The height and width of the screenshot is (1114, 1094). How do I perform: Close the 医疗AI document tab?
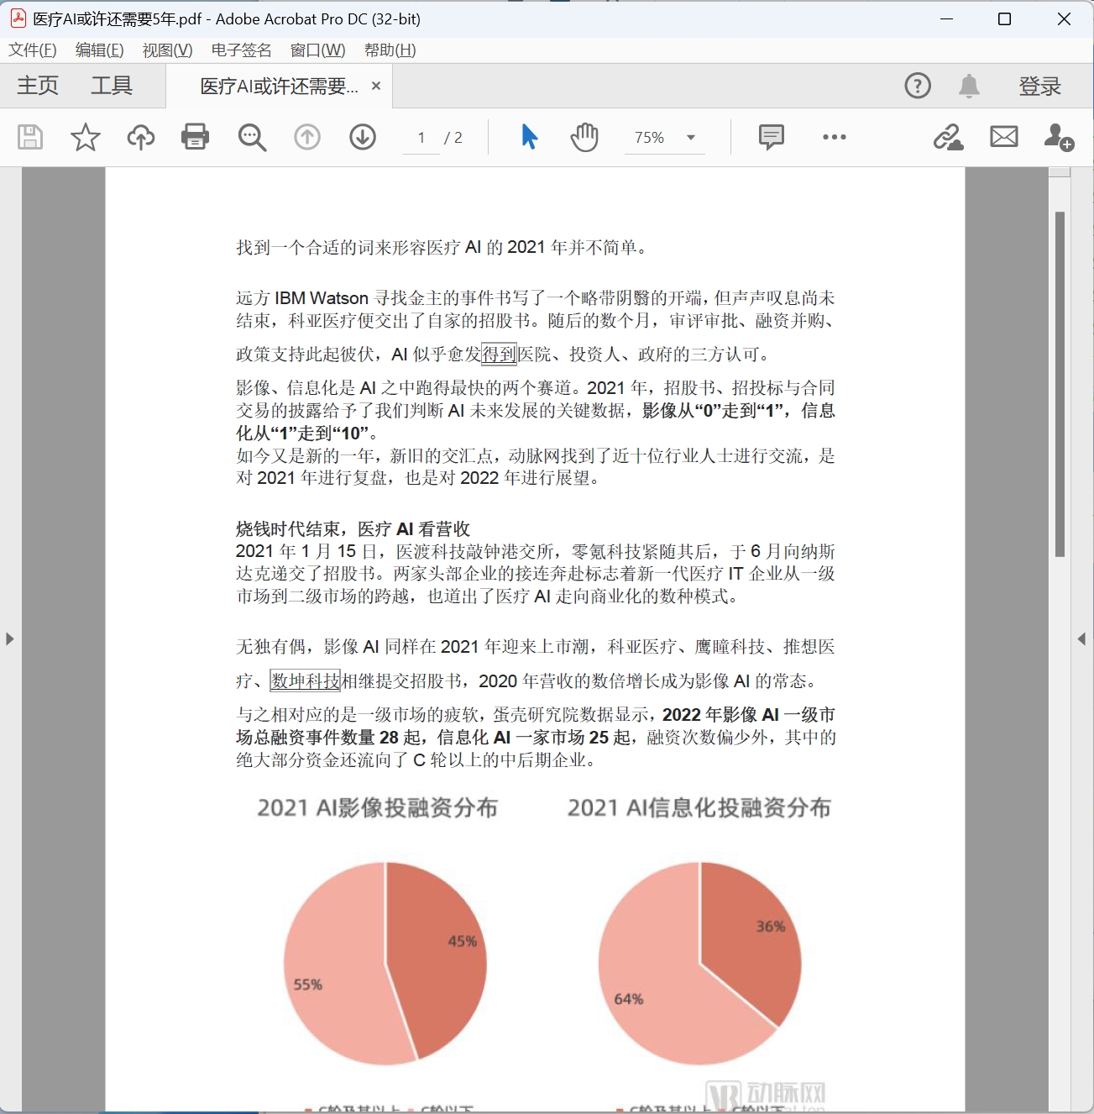pyautogui.click(x=376, y=86)
